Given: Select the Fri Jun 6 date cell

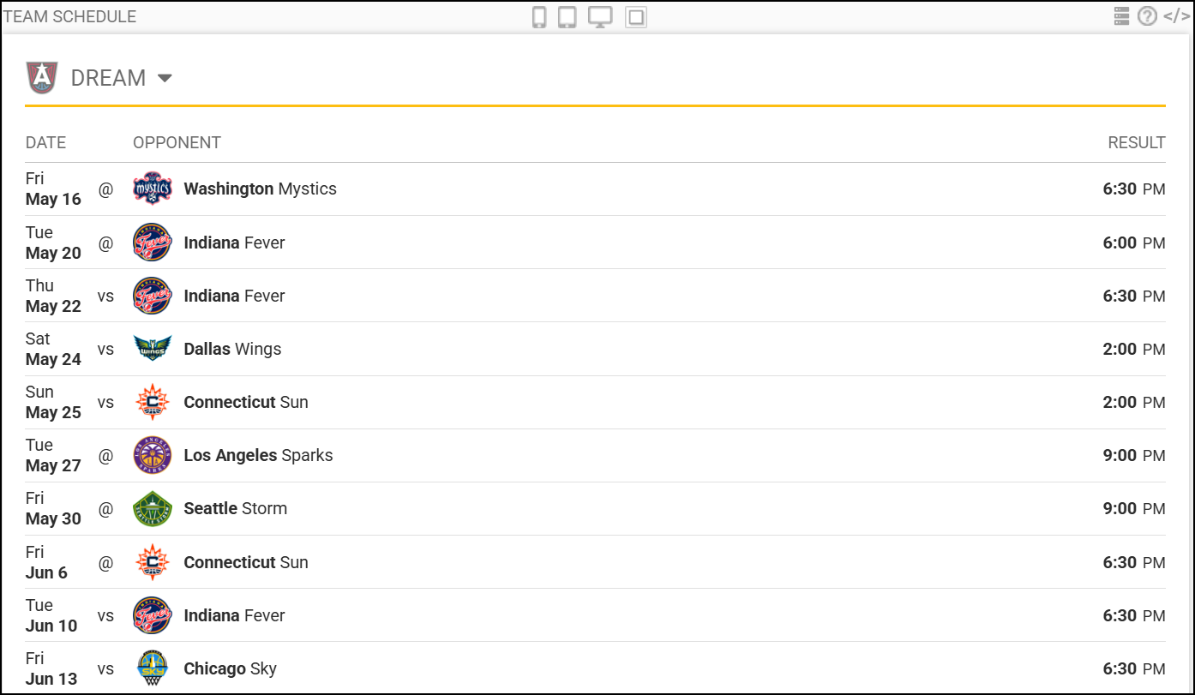Looking at the screenshot, I should pos(46,562).
